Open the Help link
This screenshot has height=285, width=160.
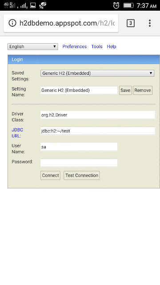112,46
